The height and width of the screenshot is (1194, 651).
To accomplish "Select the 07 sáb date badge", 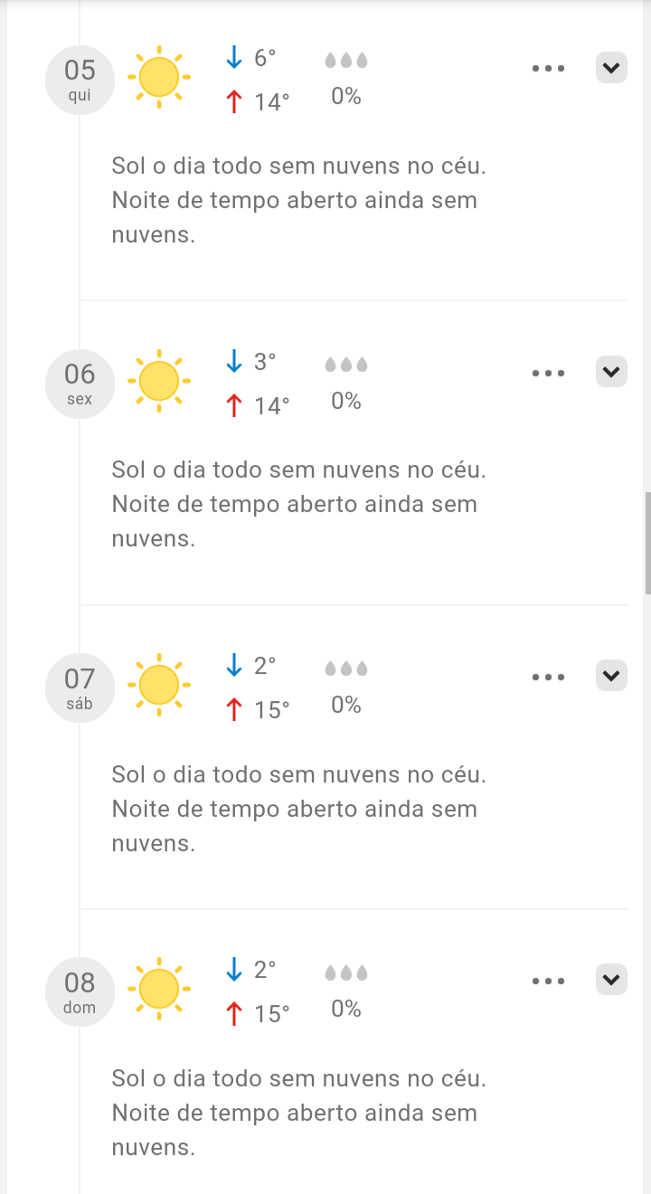I will coord(80,687).
